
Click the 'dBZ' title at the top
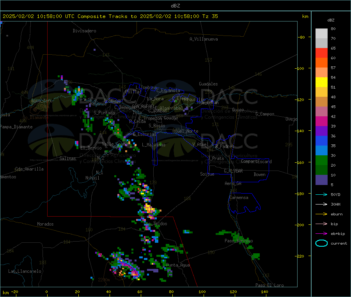[175, 6]
